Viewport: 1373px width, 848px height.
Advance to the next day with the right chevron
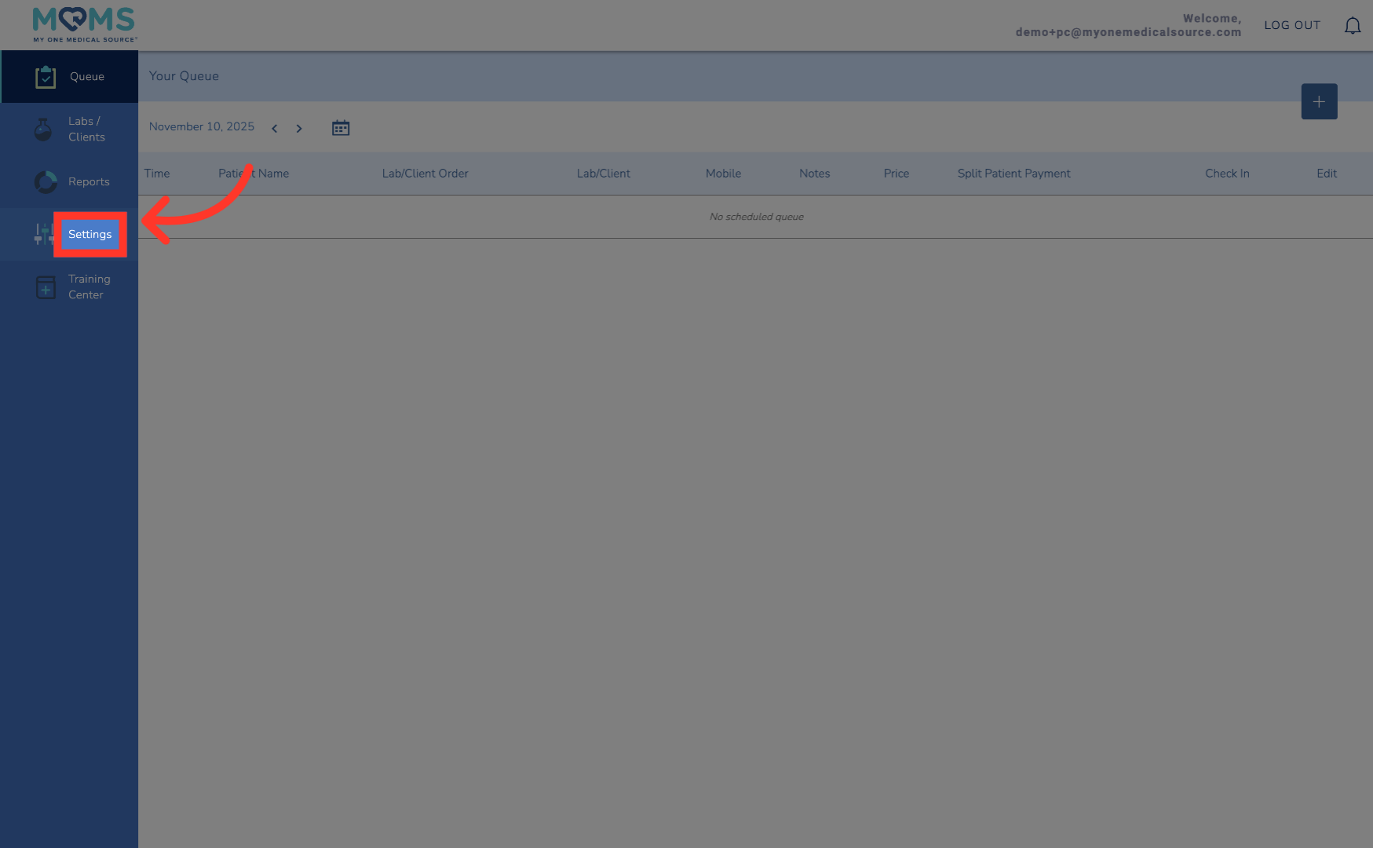point(299,128)
